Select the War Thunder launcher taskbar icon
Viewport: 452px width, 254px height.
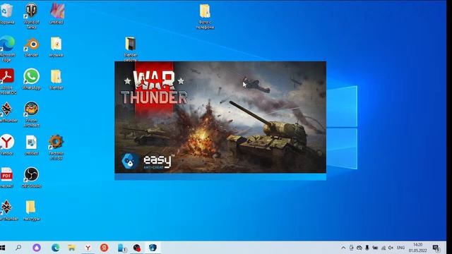coord(153,248)
